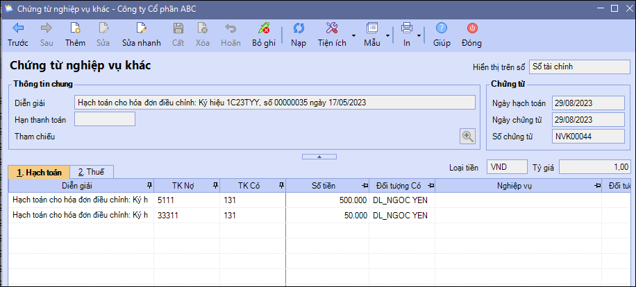Expand the In print options arrow
636x287 pixels.
[x=419, y=34]
